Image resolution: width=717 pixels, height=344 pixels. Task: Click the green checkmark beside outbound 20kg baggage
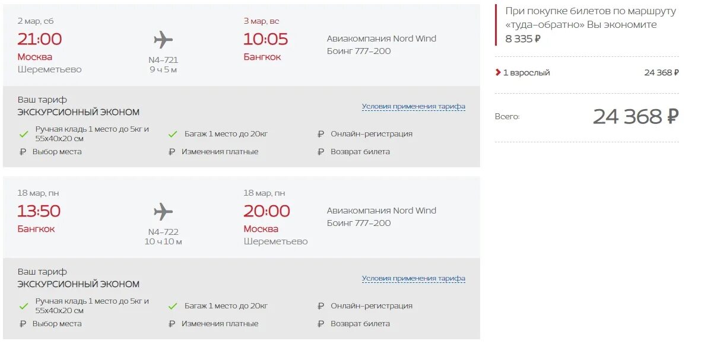173,134
